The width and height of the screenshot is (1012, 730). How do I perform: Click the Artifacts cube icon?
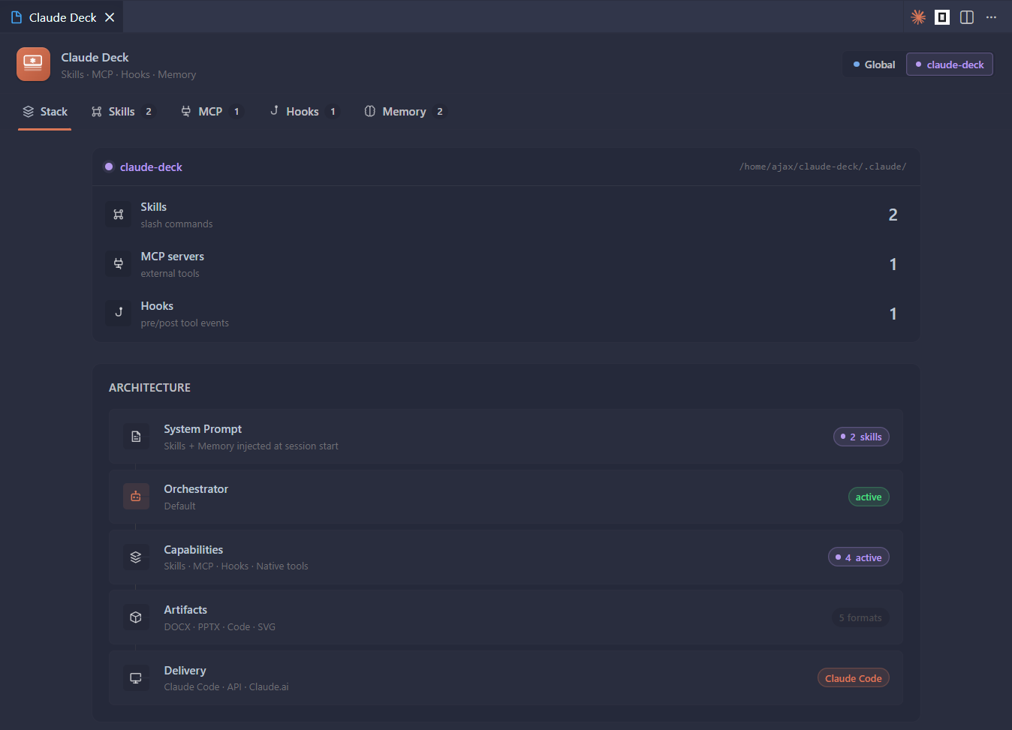tap(136, 617)
